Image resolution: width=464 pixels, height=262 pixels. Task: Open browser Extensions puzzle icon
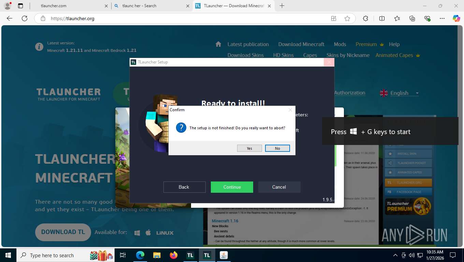(365, 18)
